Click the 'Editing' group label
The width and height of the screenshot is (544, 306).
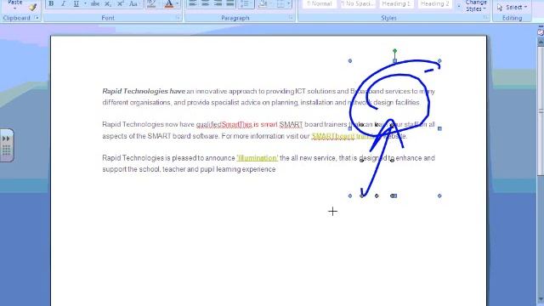click(512, 18)
